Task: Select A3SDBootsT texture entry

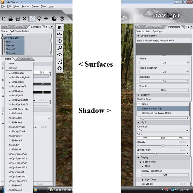Action: (15, 186)
